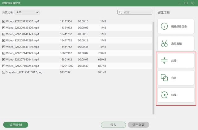Image resolution: width=198 pixels, height=130 pixels.
Task: Click the overlapping squares 合并 icon
Action: [164, 78]
